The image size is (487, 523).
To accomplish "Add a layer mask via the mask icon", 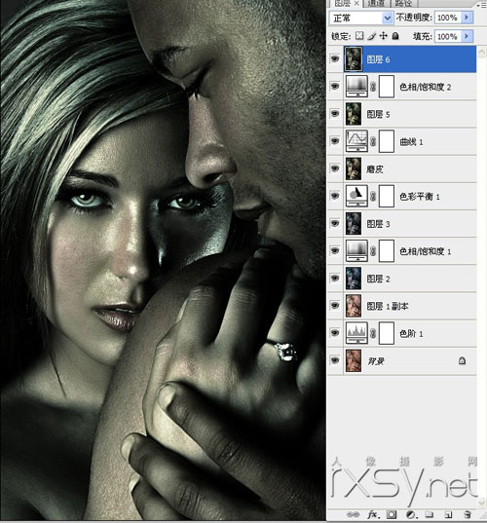I will click(x=392, y=514).
